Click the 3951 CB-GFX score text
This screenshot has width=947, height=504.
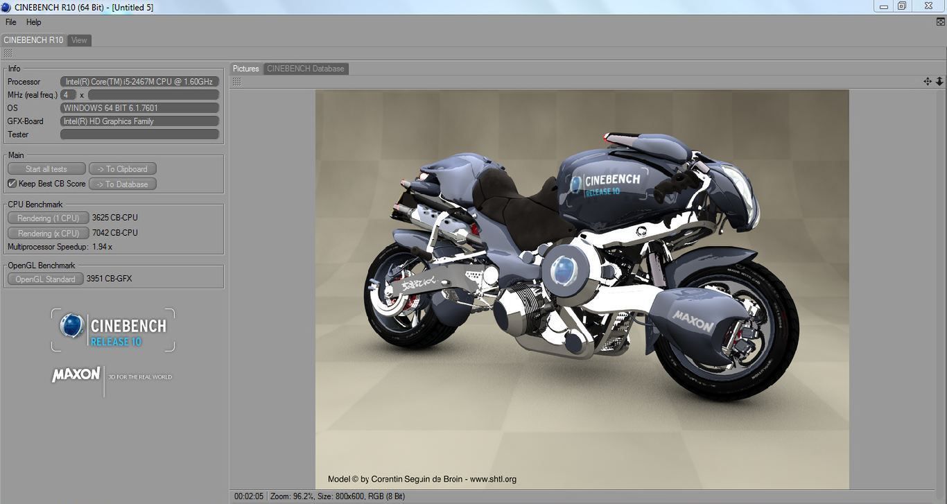point(109,279)
